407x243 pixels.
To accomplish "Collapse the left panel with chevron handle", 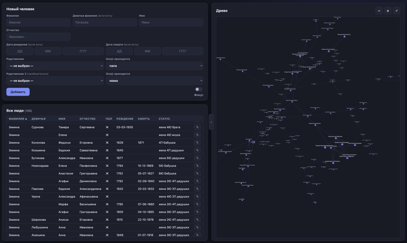I will coord(211,122).
